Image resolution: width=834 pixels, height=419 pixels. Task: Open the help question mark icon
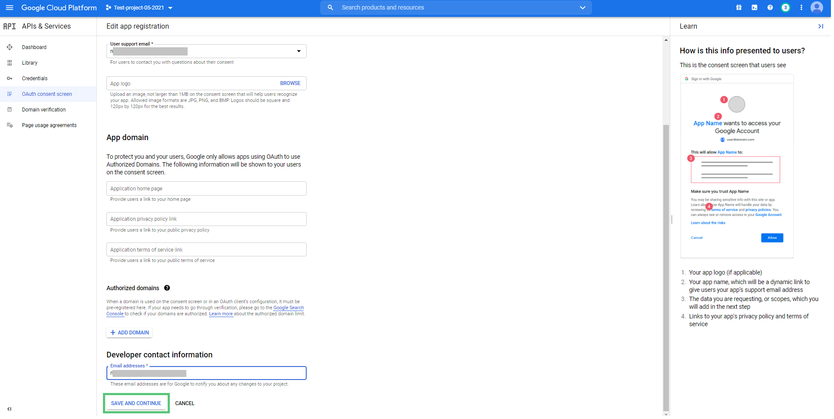coord(770,8)
